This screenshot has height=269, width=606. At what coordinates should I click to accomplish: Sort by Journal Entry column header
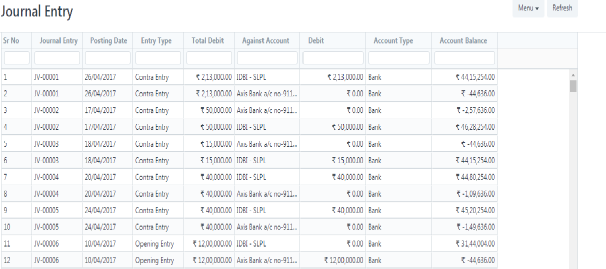[x=58, y=41]
